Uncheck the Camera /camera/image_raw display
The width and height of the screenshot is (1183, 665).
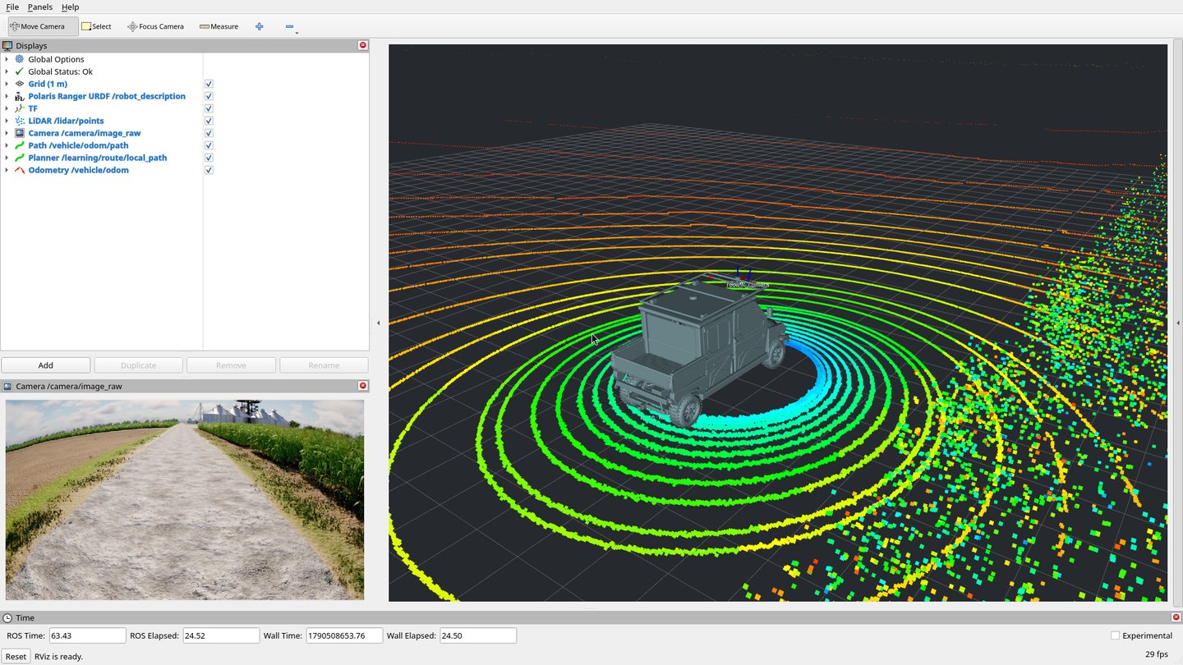(x=209, y=133)
